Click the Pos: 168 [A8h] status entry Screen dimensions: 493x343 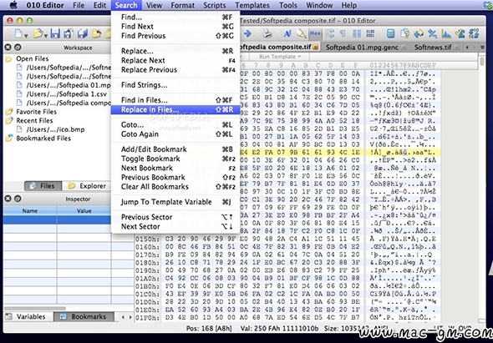(x=209, y=328)
